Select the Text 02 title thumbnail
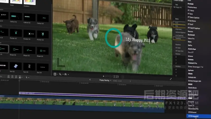 16,66
